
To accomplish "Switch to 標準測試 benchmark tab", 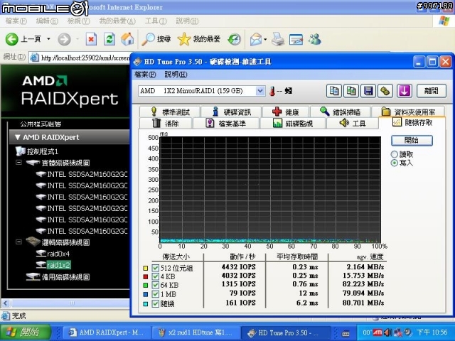I will coord(169,112).
